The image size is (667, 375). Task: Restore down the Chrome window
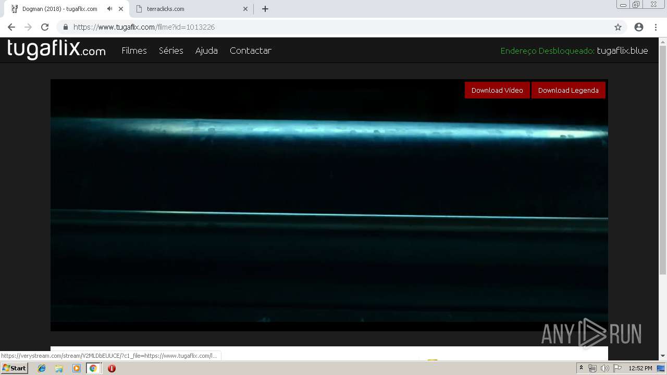pos(636,5)
